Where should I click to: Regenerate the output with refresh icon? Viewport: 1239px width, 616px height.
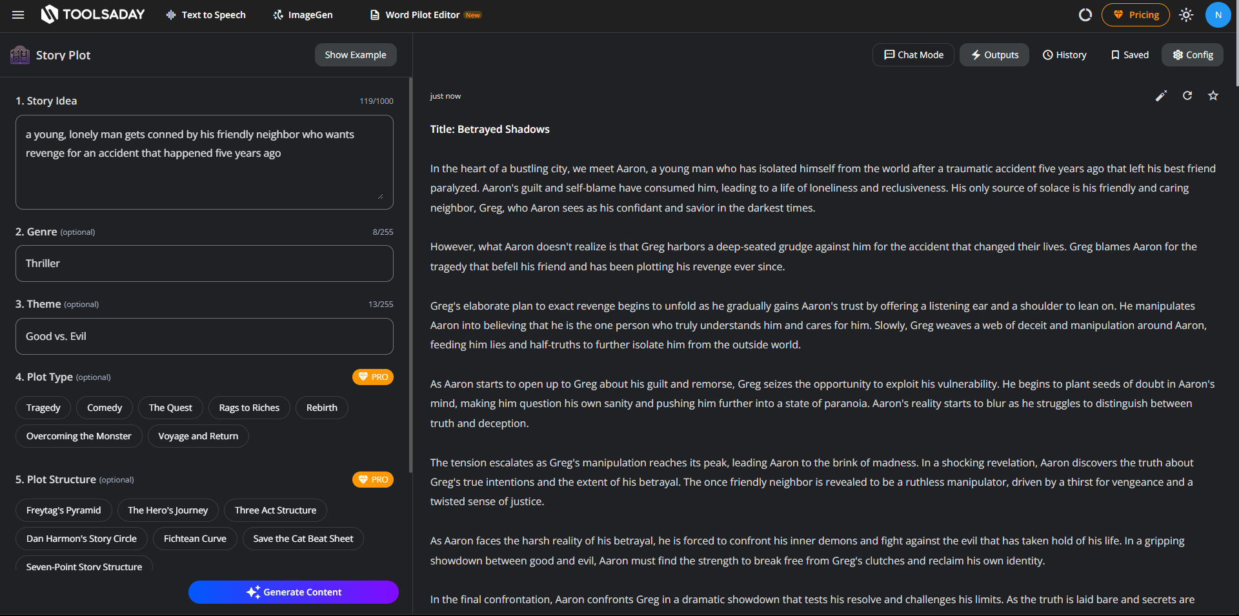point(1187,96)
